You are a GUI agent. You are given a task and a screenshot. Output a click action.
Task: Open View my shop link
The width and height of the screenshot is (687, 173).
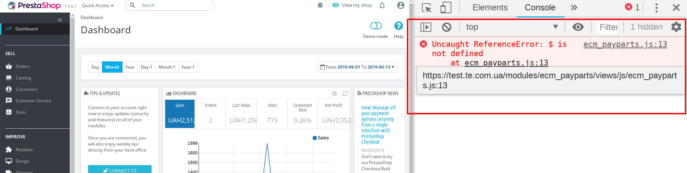click(x=352, y=5)
